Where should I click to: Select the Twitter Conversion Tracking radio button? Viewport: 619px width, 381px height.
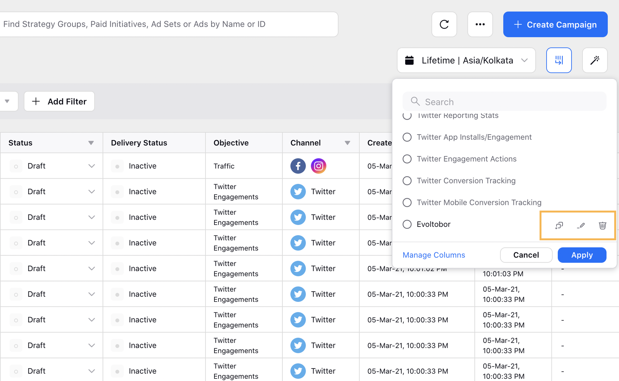click(407, 180)
